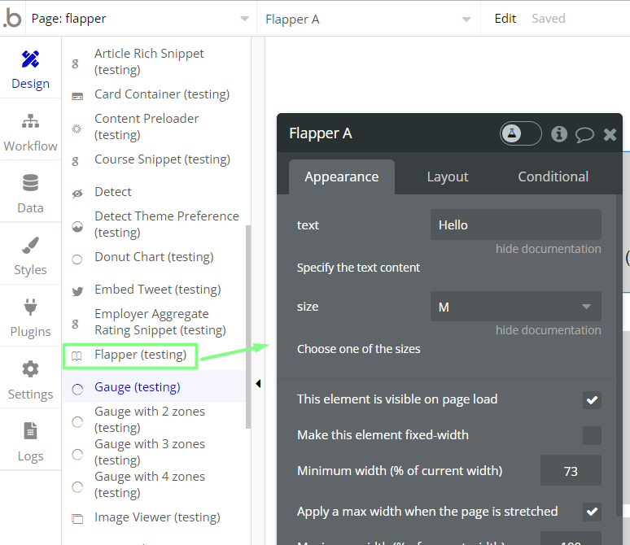Viewport: 630px width, 545px height.
Task: Switch to the Conditional tab
Action: pyautogui.click(x=553, y=177)
